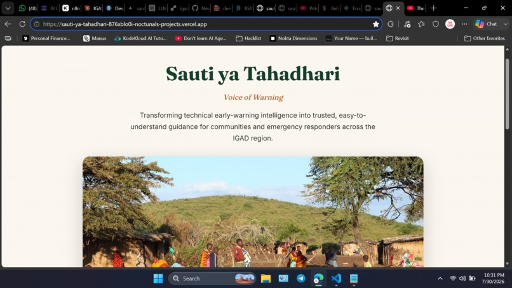
Task: Click the scrollbar down arrow
Action: point(507,263)
